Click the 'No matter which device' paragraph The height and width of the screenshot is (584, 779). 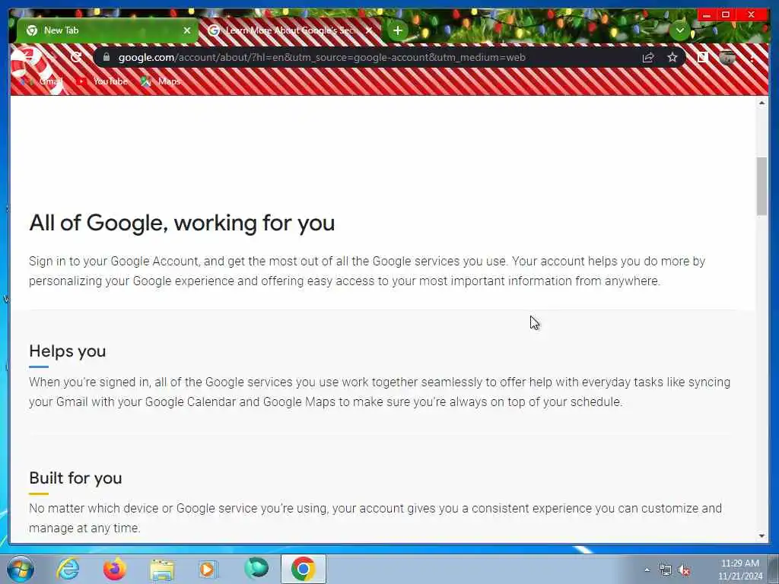(x=376, y=518)
